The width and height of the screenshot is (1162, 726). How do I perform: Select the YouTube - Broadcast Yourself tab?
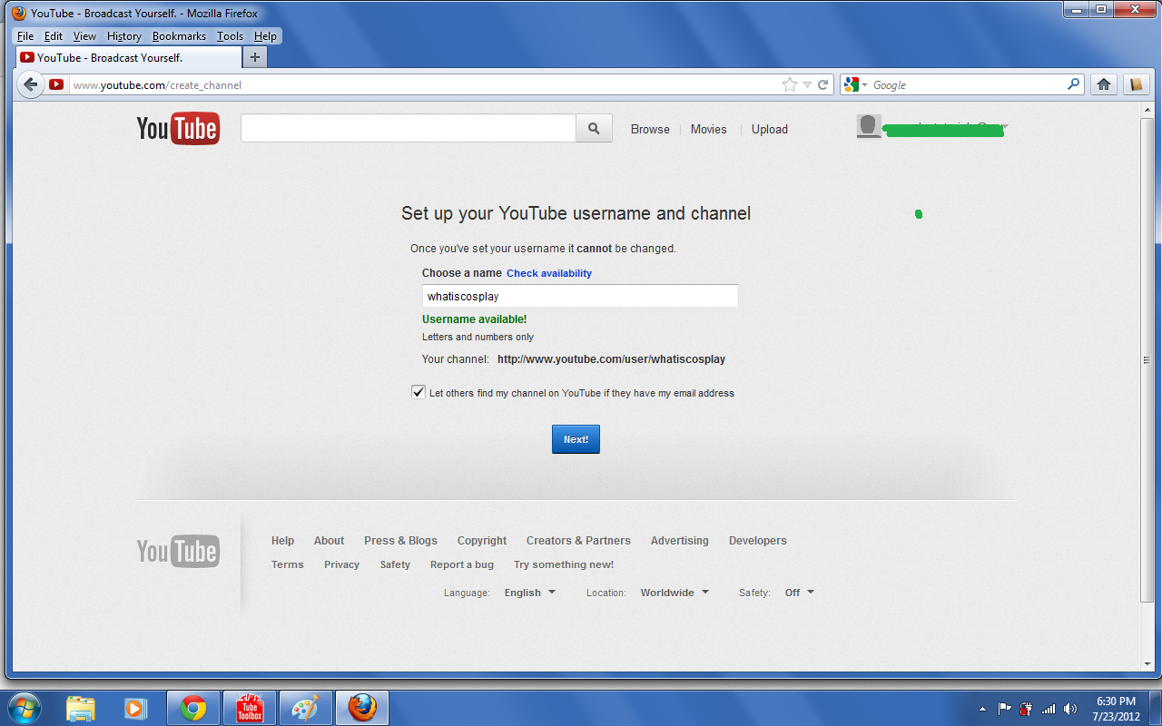coord(129,57)
